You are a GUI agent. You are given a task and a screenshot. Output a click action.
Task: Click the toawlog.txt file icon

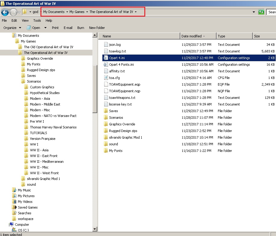coord(106,51)
